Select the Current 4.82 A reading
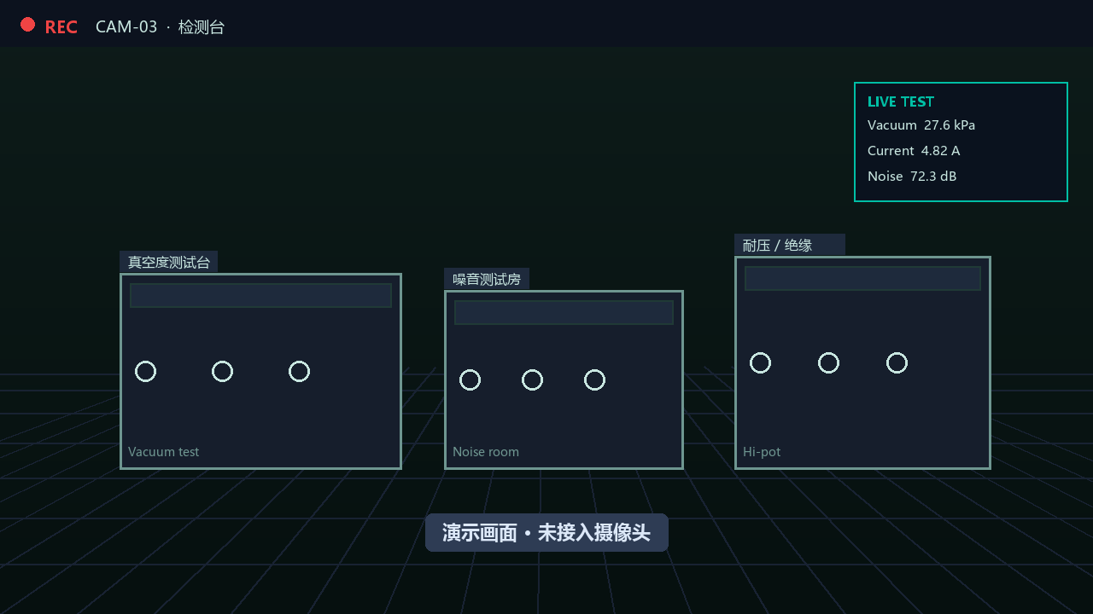This screenshot has width=1093, height=614. click(914, 151)
